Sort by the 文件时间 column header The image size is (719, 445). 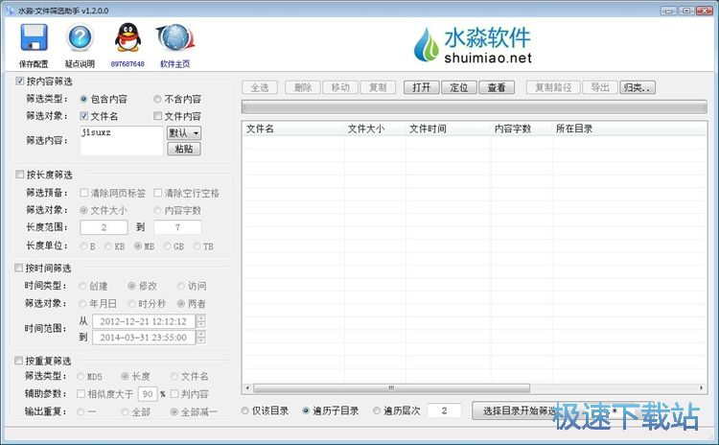pyautogui.click(x=448, y=129)
